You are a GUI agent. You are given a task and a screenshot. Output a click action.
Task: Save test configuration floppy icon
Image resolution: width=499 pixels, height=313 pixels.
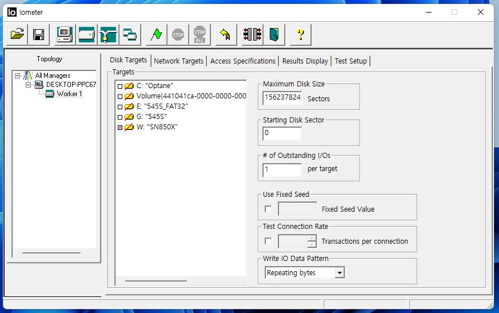point(39,34)
